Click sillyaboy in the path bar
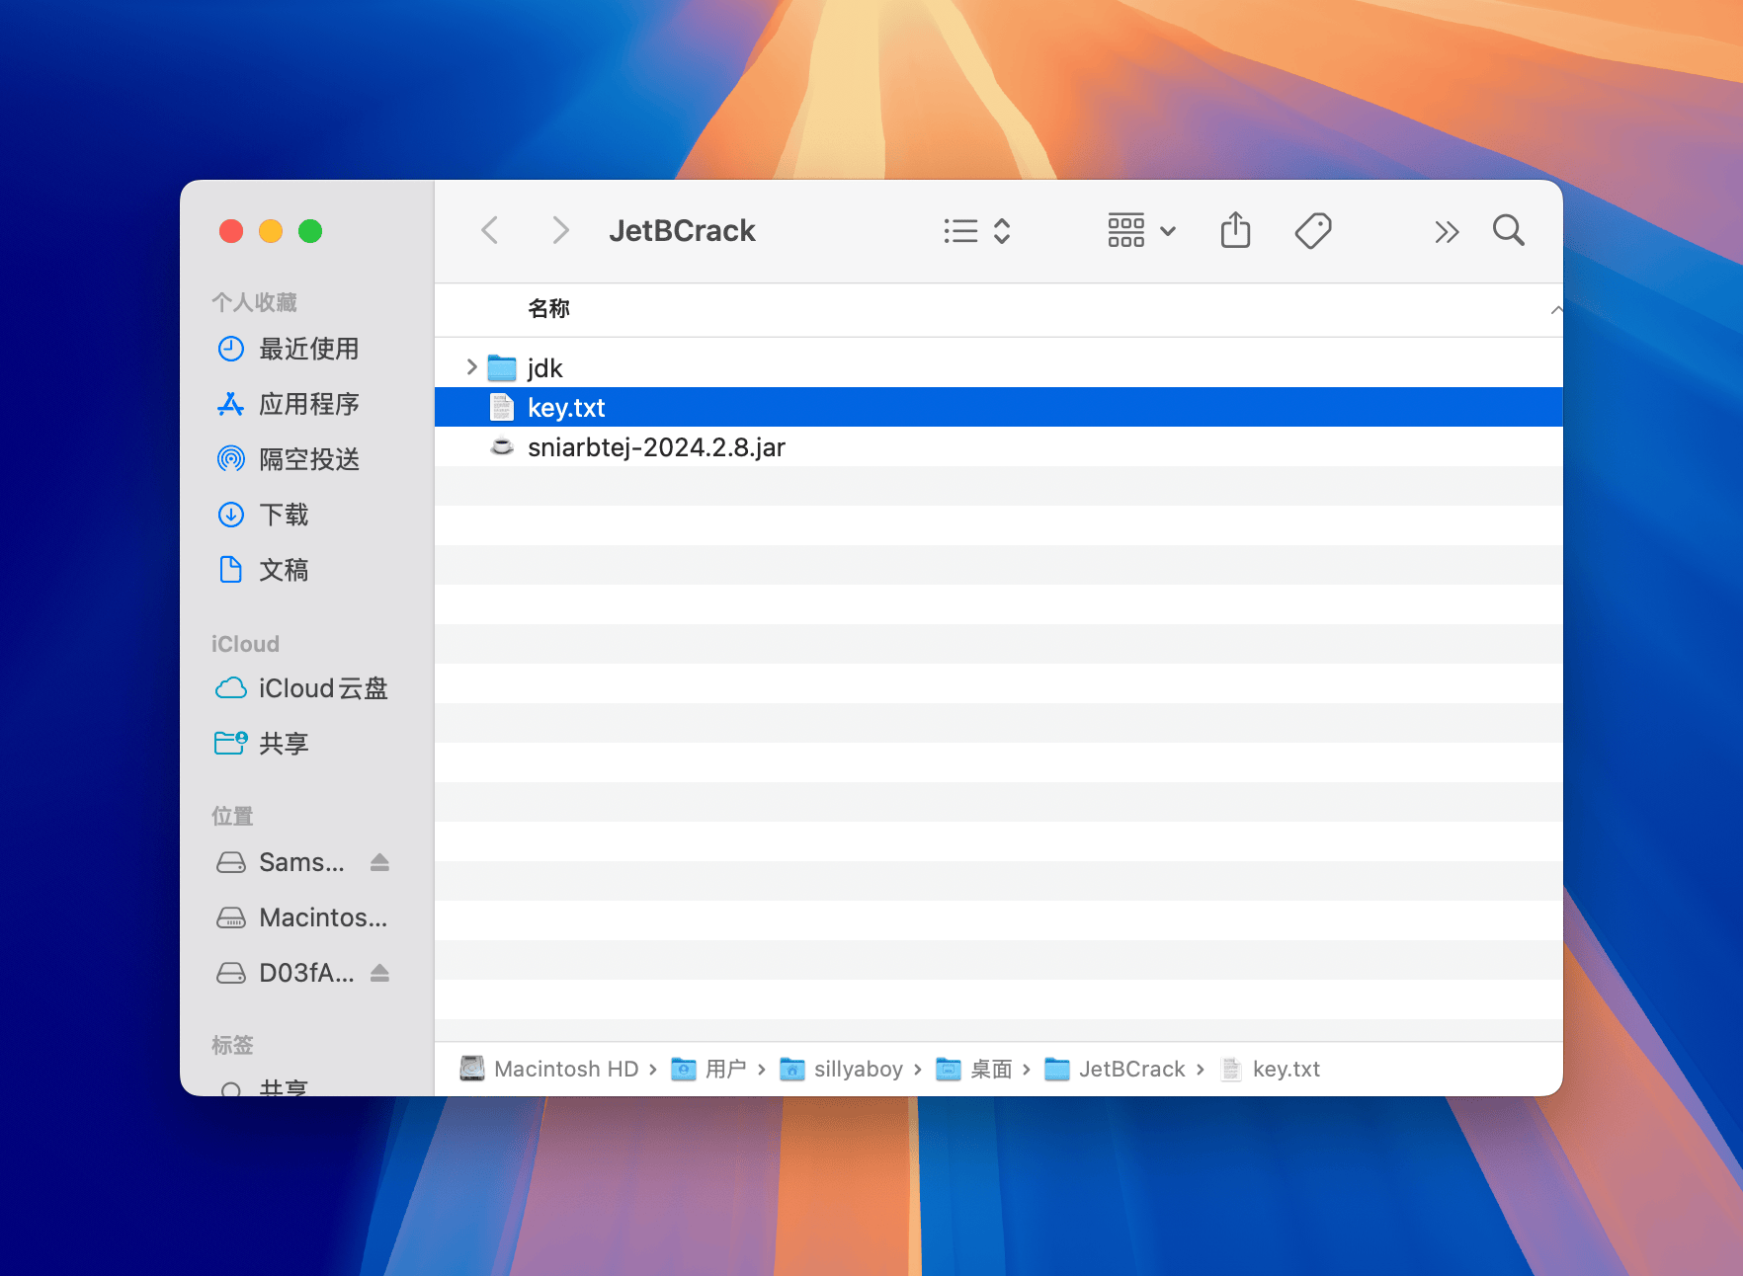Viewport: 1743px width, 1276px height. tap(841, 1069)
